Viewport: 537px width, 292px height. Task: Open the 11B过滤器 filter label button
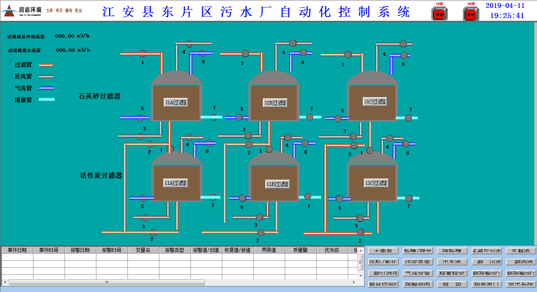pos(277,184)
